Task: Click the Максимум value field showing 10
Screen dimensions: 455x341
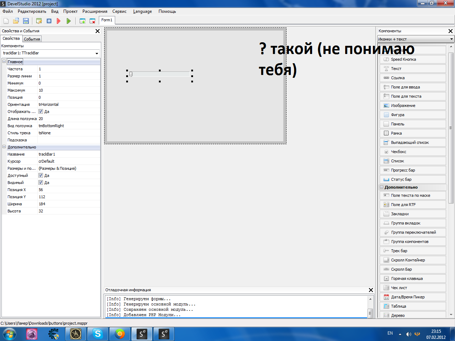Action: pos(69,90)
